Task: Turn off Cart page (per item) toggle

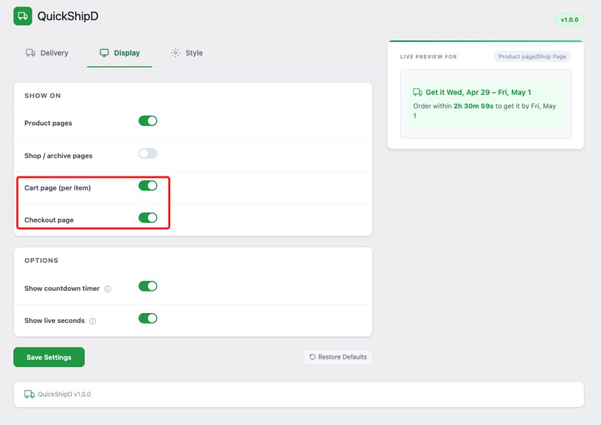Action: click(148, 186)
